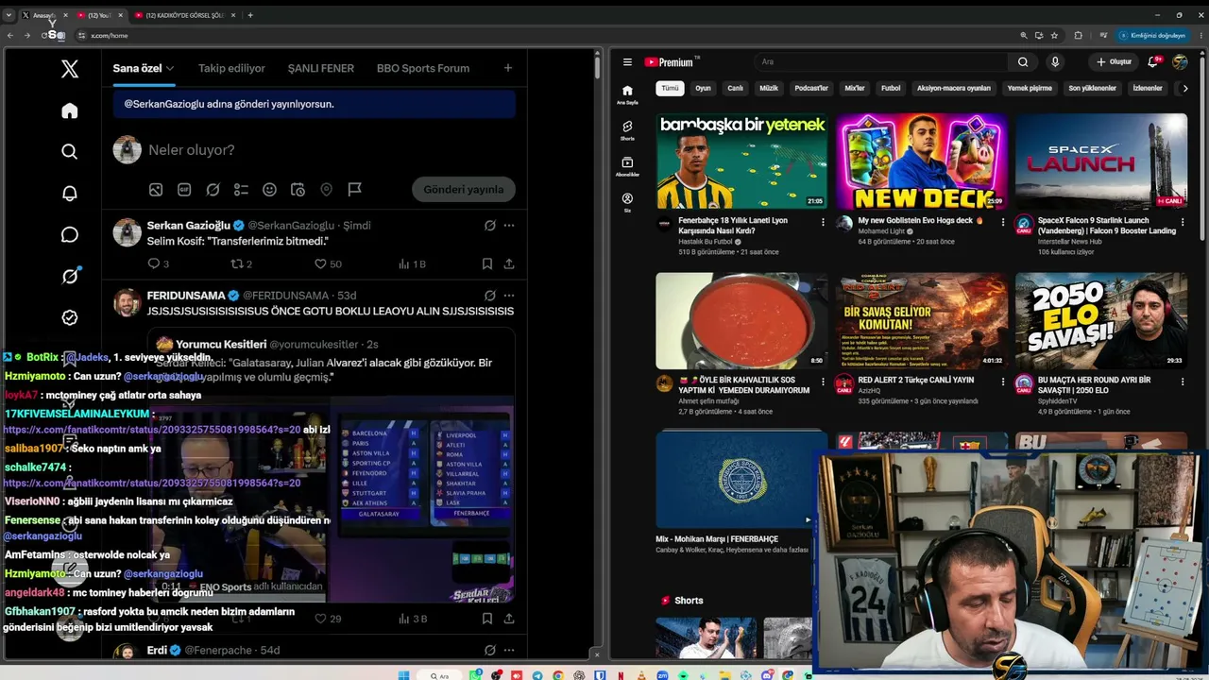Share Serkan Gazioğlu's Selim Kosif post
Viewport: 1209px width, 680px height.
point(508,264)
